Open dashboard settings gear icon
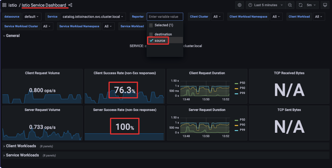The width and height of the screenshot is (332, 168). tap(239, 5)
